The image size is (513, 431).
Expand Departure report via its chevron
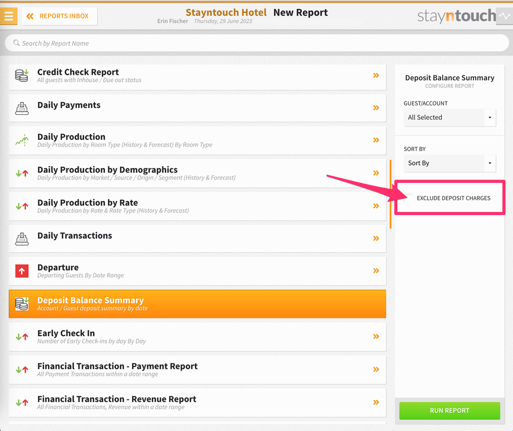point(376,270)
